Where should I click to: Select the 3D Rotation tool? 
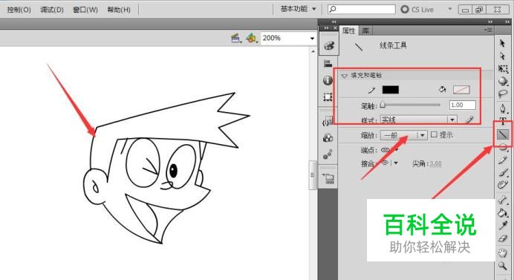(x=503, y=81)
